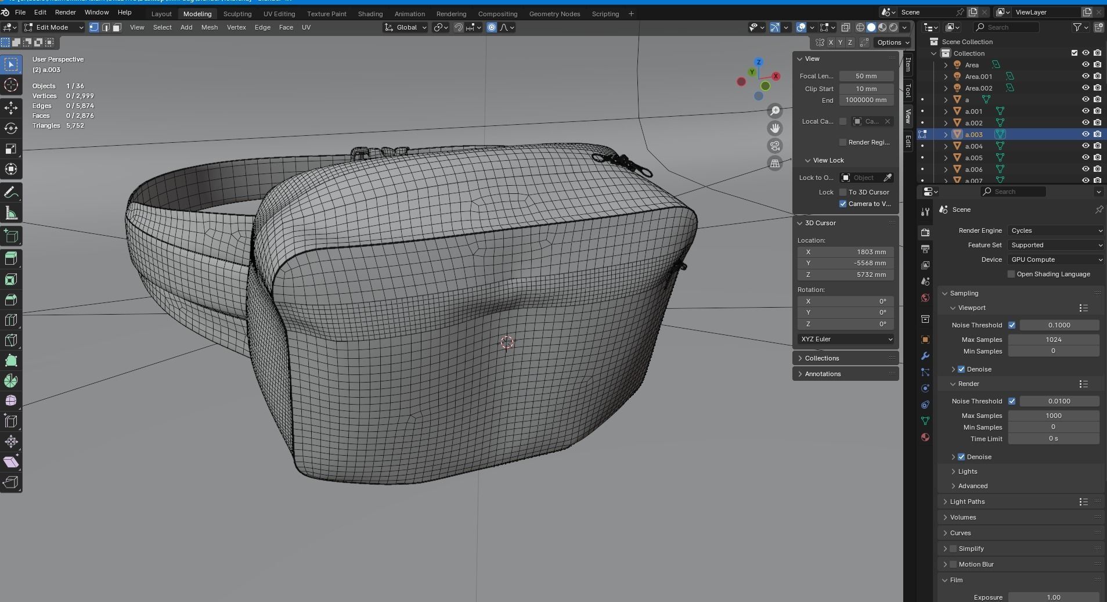This screenshot has width=1107, height=602.
Task: Select the Smooth tool
Action: click(11, 401)
